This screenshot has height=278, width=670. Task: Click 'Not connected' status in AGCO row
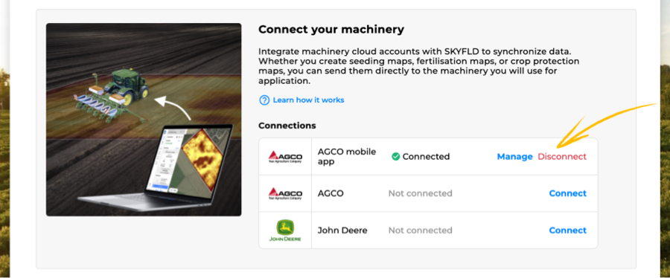point(420,193)
